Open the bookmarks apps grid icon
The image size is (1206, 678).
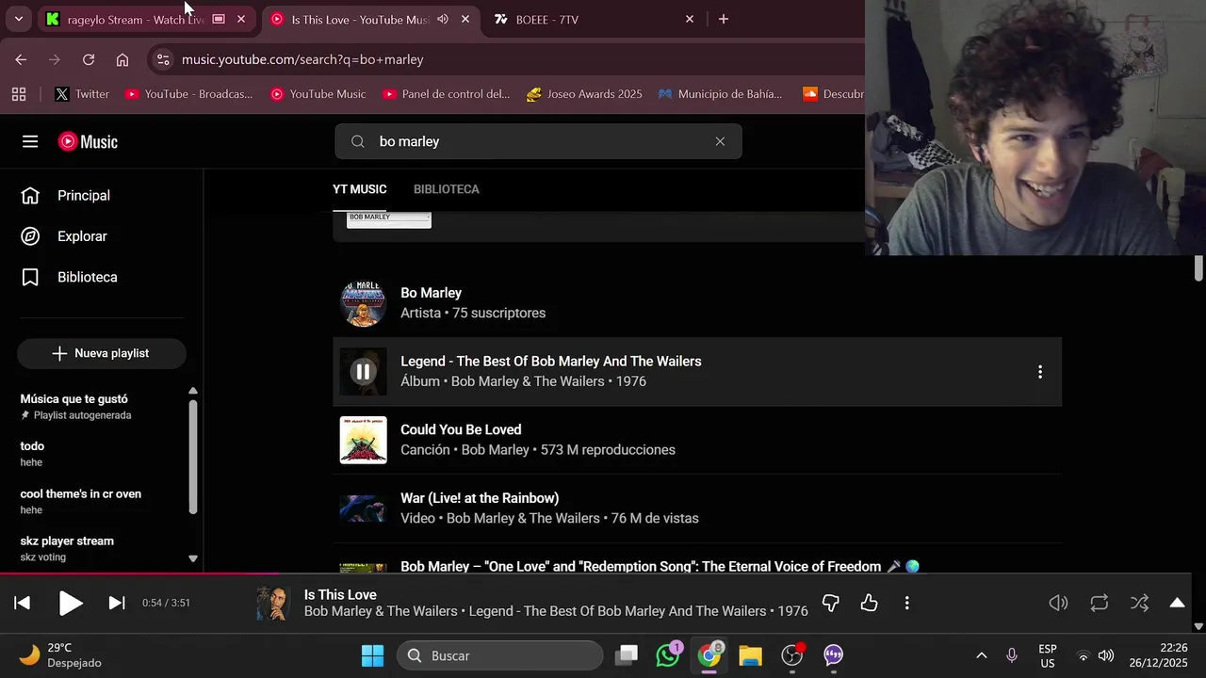point(19,94)
